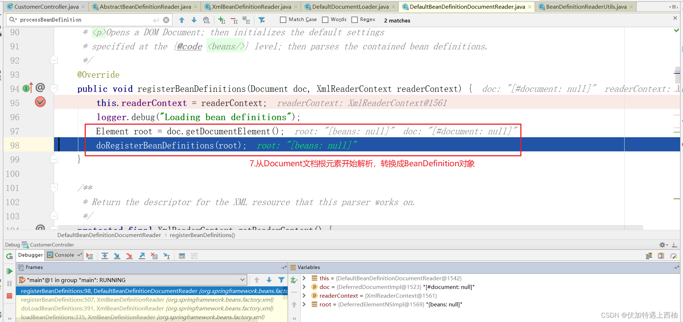
Task: Expand the 'readerContext' variable node
Action: pos(304,295)
